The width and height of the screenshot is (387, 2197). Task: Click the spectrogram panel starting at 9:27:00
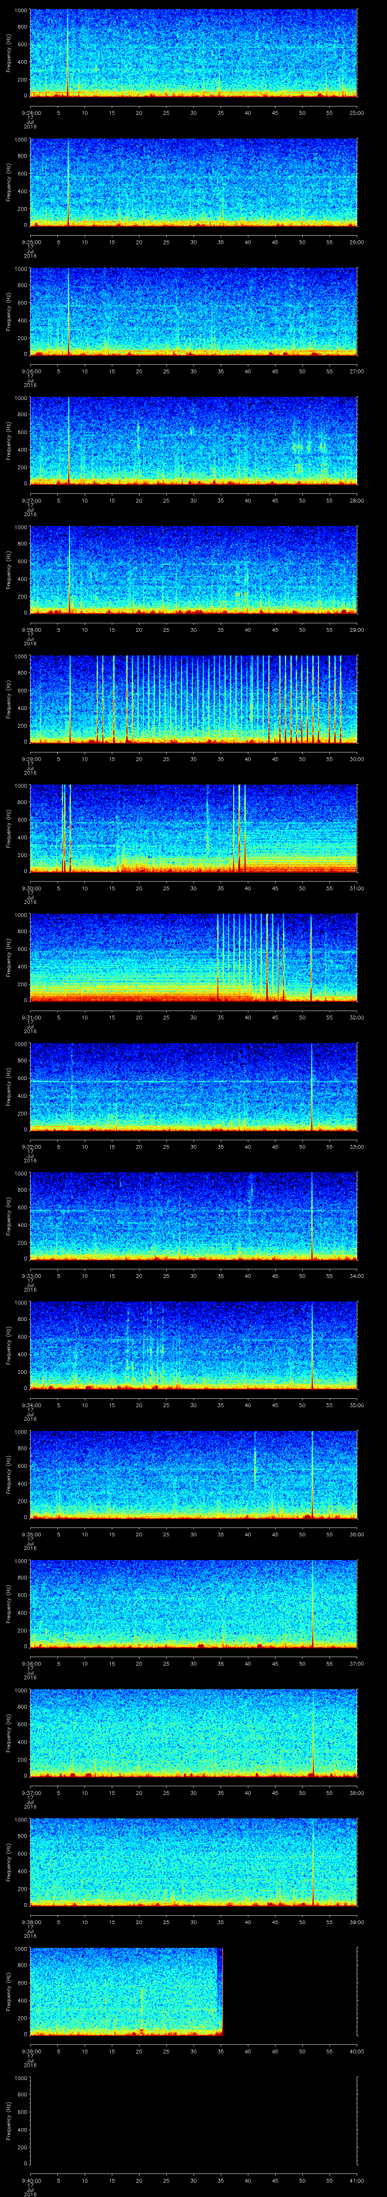point(194,441)
